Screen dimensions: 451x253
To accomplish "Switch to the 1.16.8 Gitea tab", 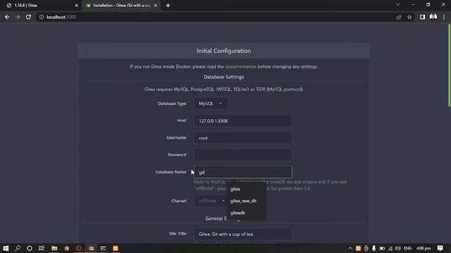I will [x=42, y=6].
